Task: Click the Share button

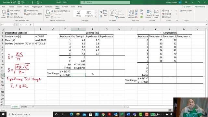Action: (x=187, y=6)
